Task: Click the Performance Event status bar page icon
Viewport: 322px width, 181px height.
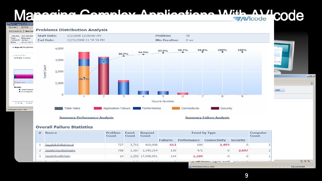Action: [x=190, y=167]
